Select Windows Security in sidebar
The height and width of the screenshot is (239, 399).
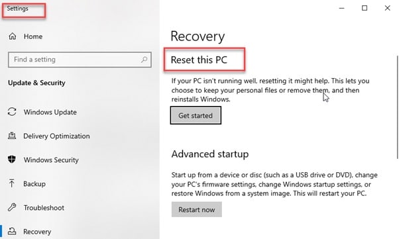[x=51, y=160]
